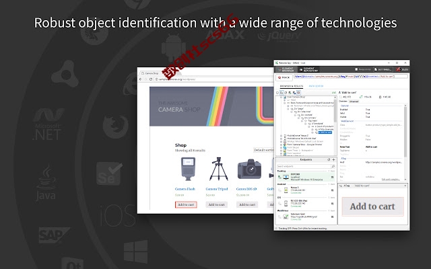Select the Overview properties tab
The width and height of the screenshot is (431, 269).
[x=343, y=102]
